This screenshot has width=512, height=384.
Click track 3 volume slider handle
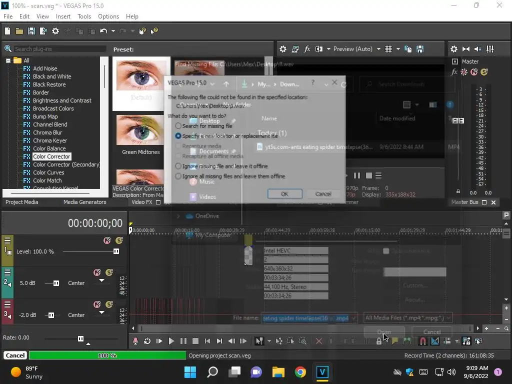[51, 315]
